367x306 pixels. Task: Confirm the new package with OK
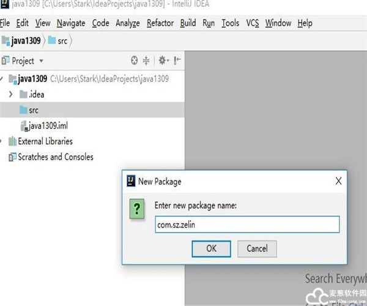211,248
